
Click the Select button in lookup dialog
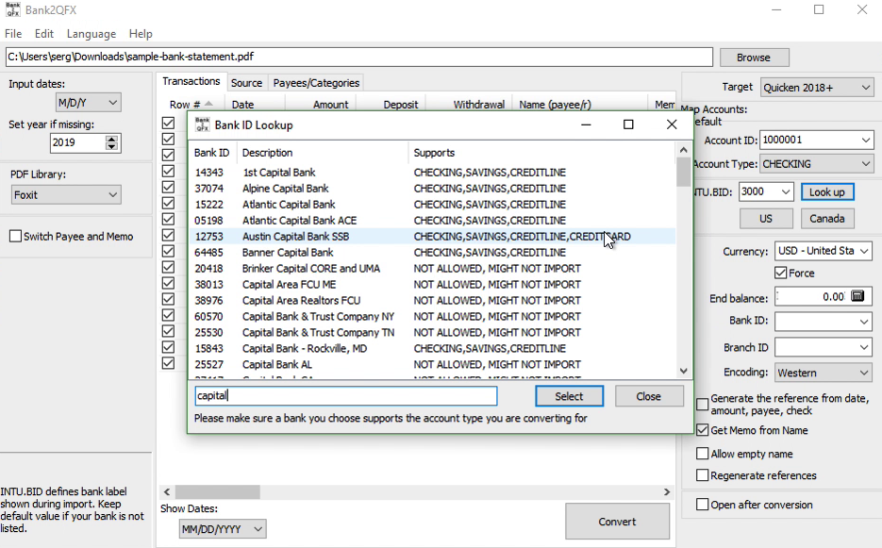(569, 396)
